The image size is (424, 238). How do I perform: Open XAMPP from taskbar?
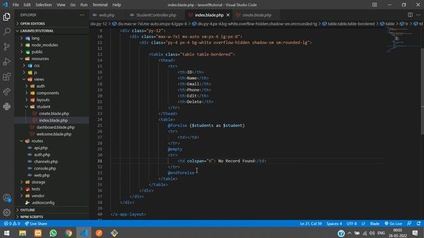tap(38, 233)
